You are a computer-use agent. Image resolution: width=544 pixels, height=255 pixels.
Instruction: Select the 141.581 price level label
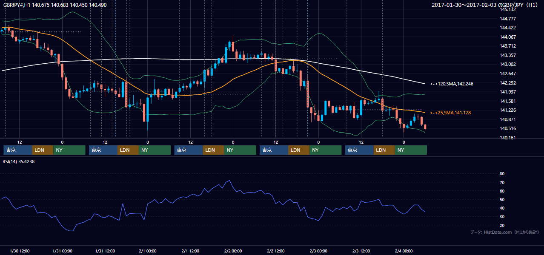[x=509, y=101]
